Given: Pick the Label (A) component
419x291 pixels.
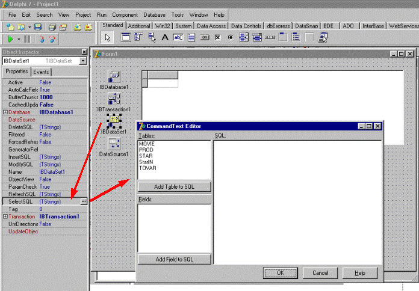Looking at the screenshot, I should [x=165, y=37].
